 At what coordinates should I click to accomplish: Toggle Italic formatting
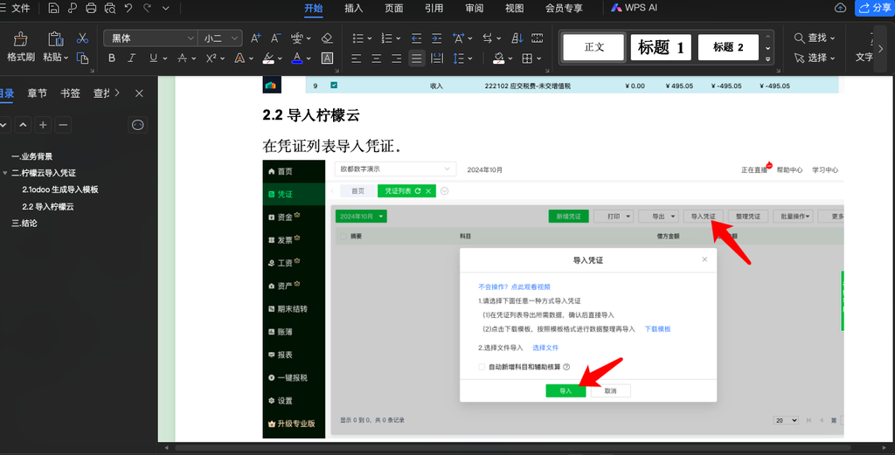pos(132,59)
